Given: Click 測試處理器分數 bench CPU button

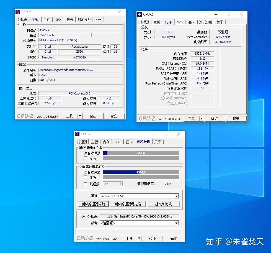Looking at the screenshot, I should pos(93,204).
